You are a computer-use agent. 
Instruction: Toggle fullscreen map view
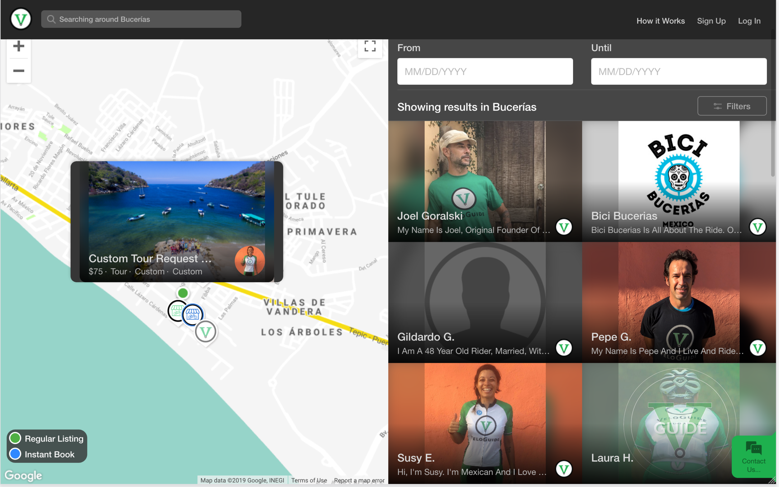point(370,46)
